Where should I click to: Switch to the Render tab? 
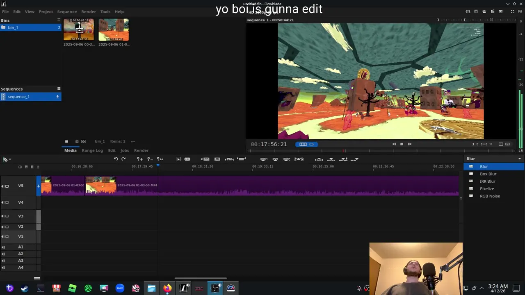pos(142,150)
